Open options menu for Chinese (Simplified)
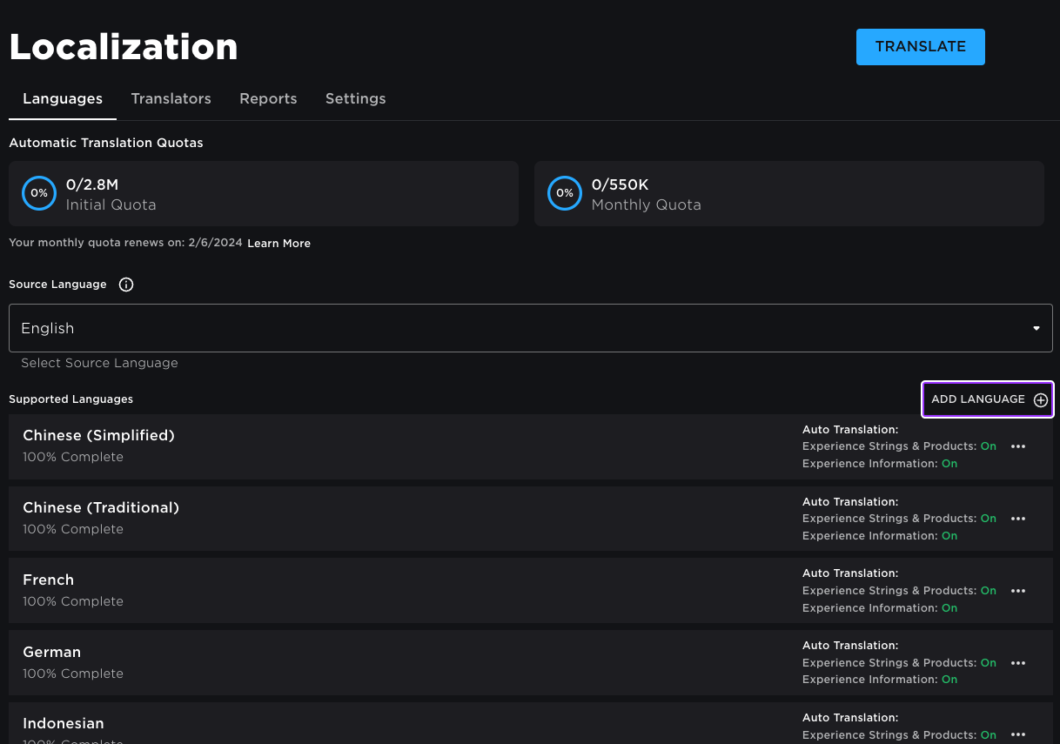The width and height of the screenshot is (1060, 744). 1018,446
